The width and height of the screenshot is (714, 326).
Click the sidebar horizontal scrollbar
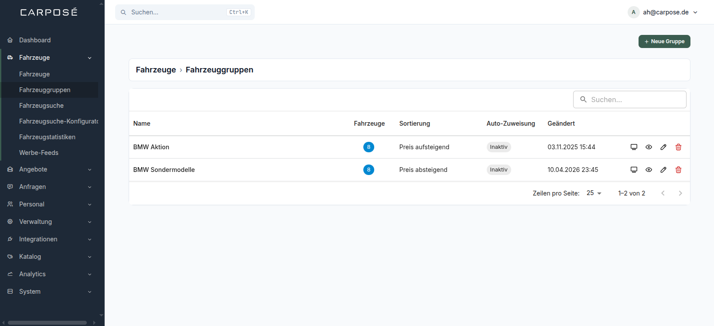click(47, 323)
